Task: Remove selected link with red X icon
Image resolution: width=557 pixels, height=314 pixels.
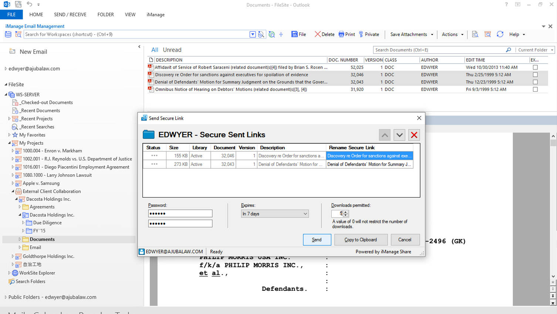Action: point(414,135)
